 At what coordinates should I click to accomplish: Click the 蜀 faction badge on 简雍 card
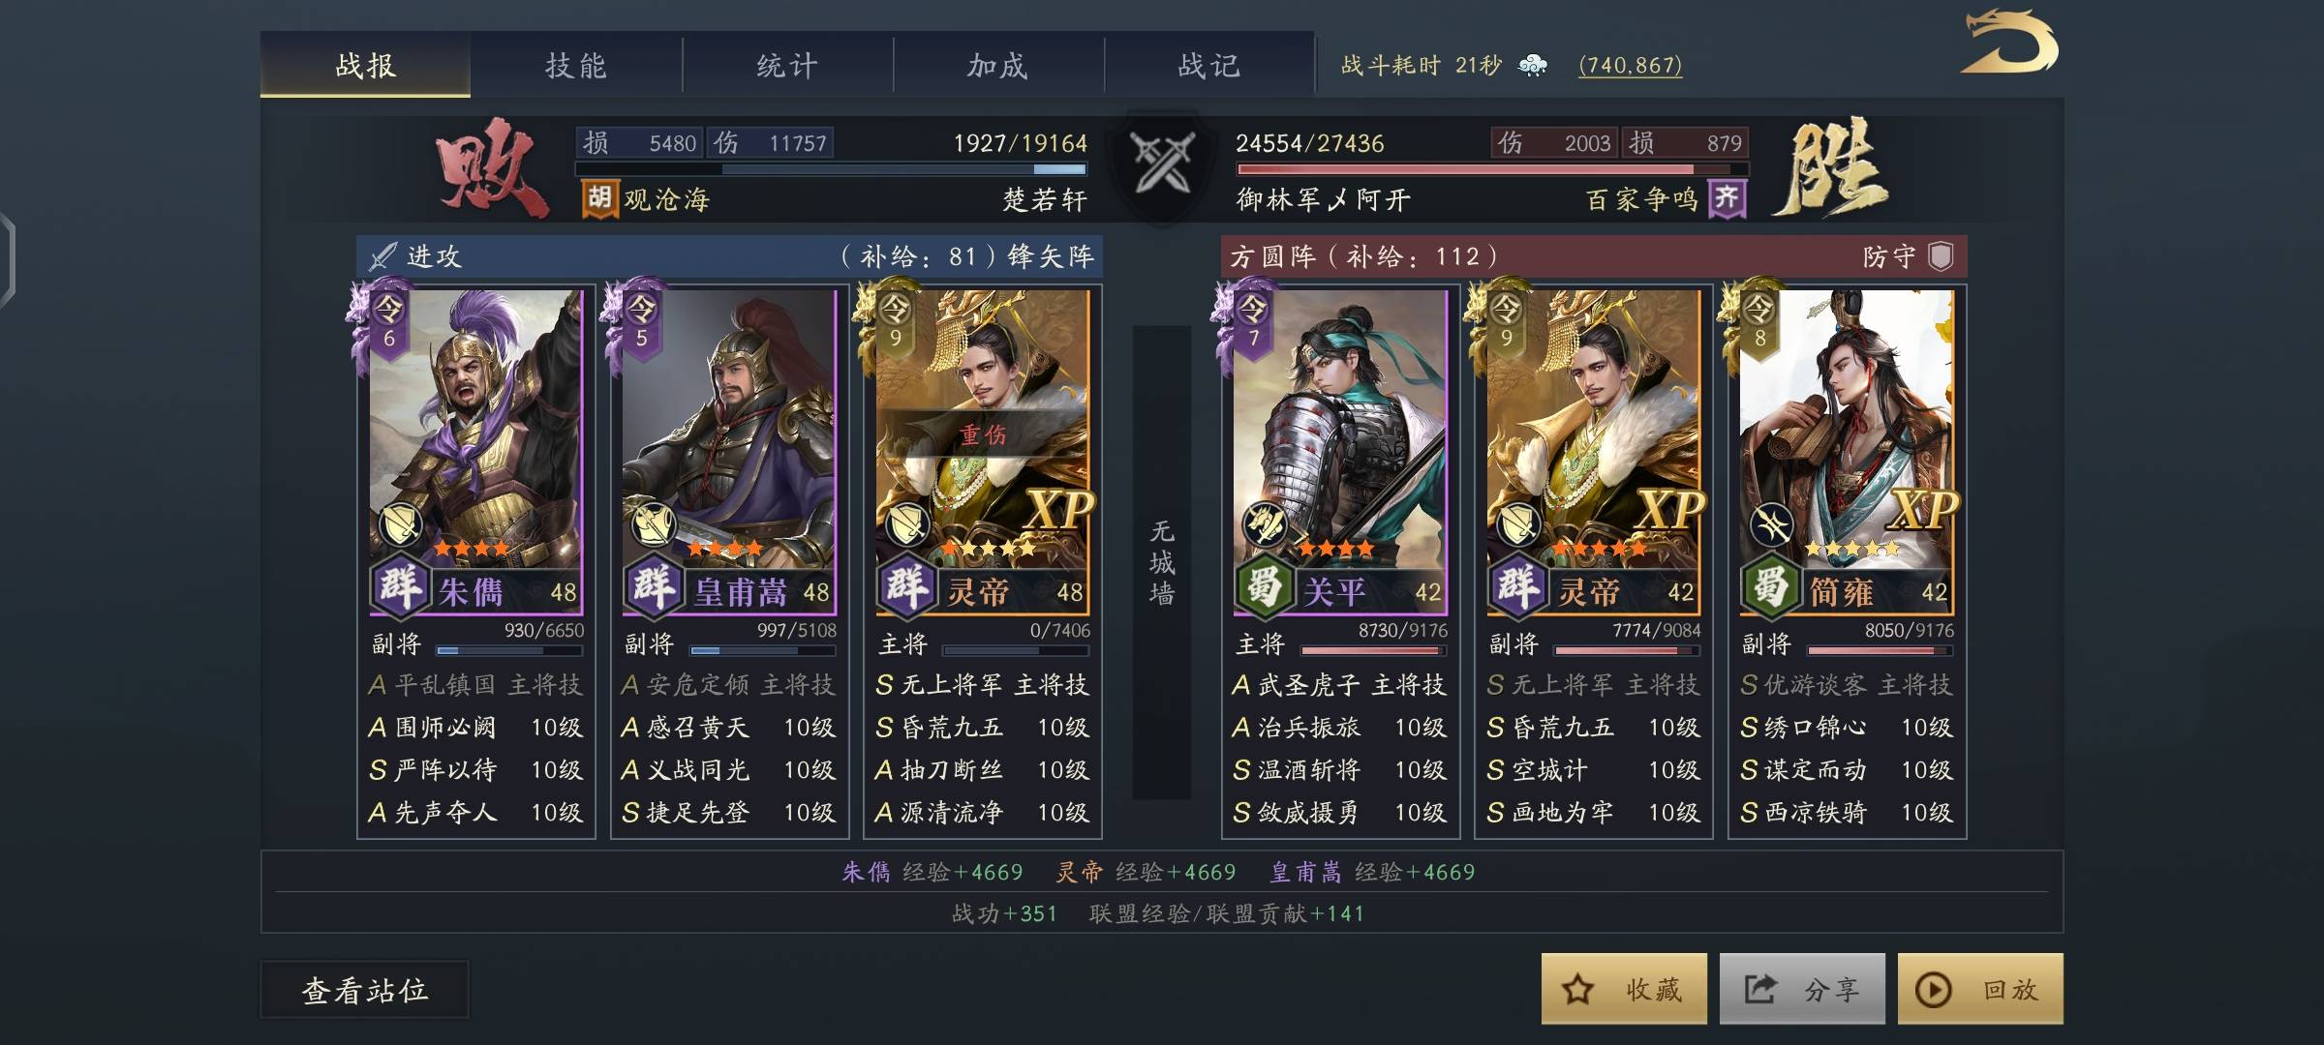pos(1770,585)
